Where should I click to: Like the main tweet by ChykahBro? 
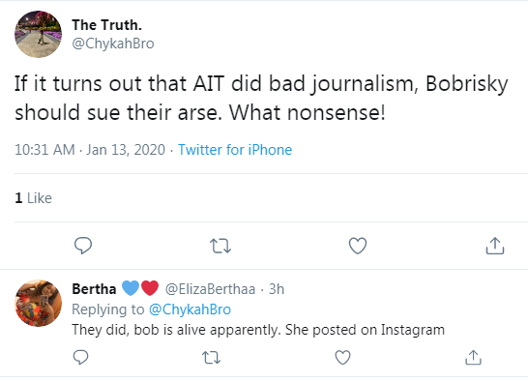[x=358, y=246]
